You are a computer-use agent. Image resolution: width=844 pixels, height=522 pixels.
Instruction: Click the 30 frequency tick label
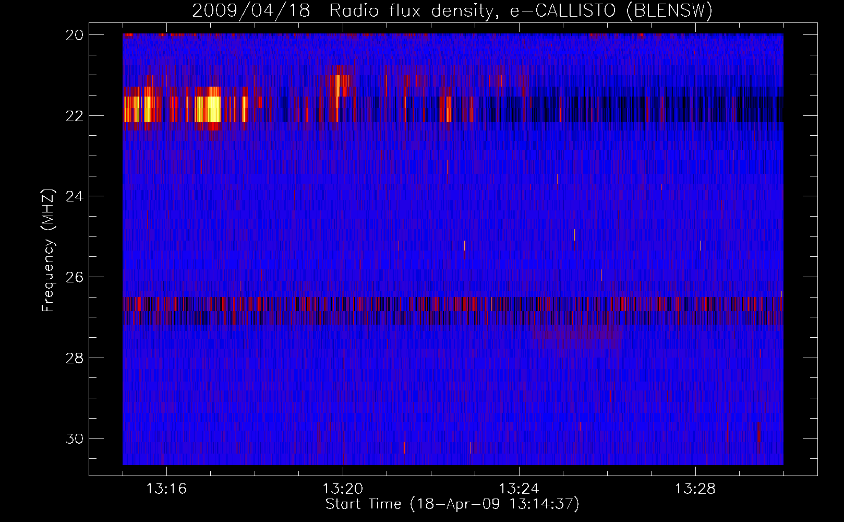pyautogui.click(x=75, y=439)
